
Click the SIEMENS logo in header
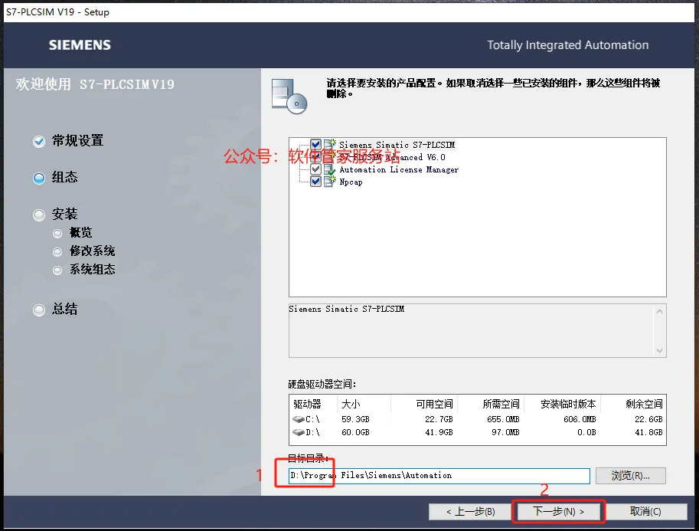pyautogui.click(x=80, y=45)
